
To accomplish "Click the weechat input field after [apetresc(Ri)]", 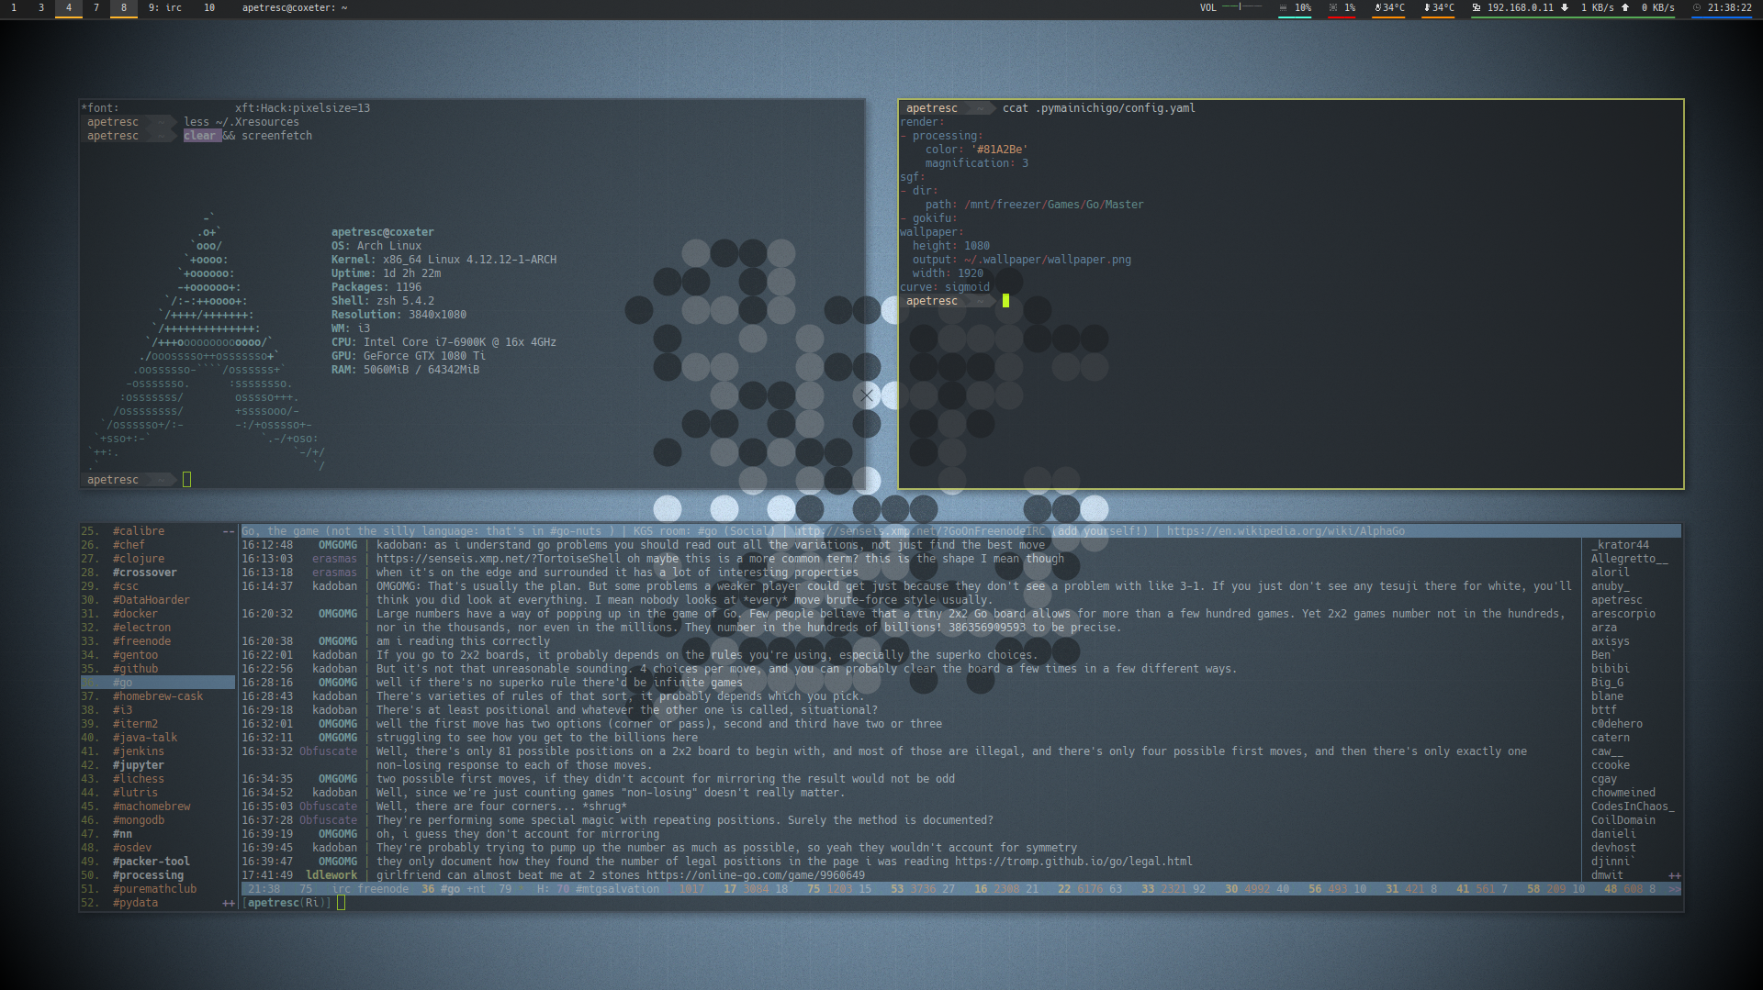I will (1010, 903).
